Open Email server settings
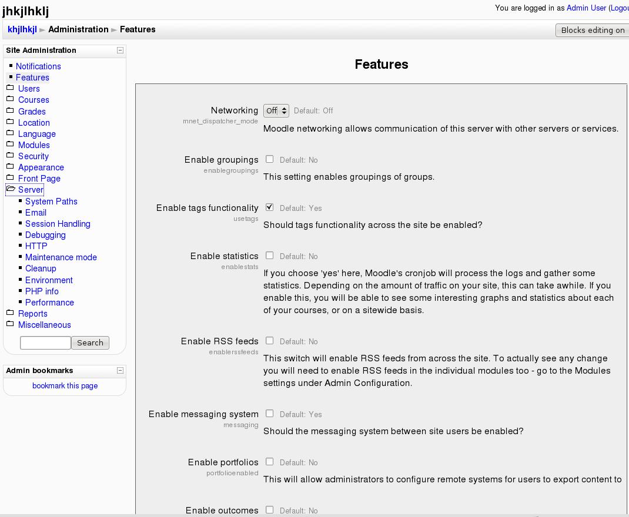Screen dimensions: 629x517 click(36, 213)
